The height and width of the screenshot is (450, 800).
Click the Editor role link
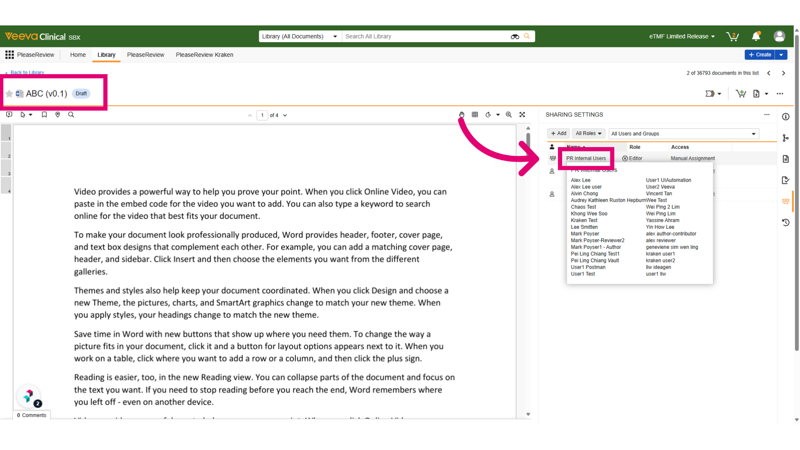[635, 158]
